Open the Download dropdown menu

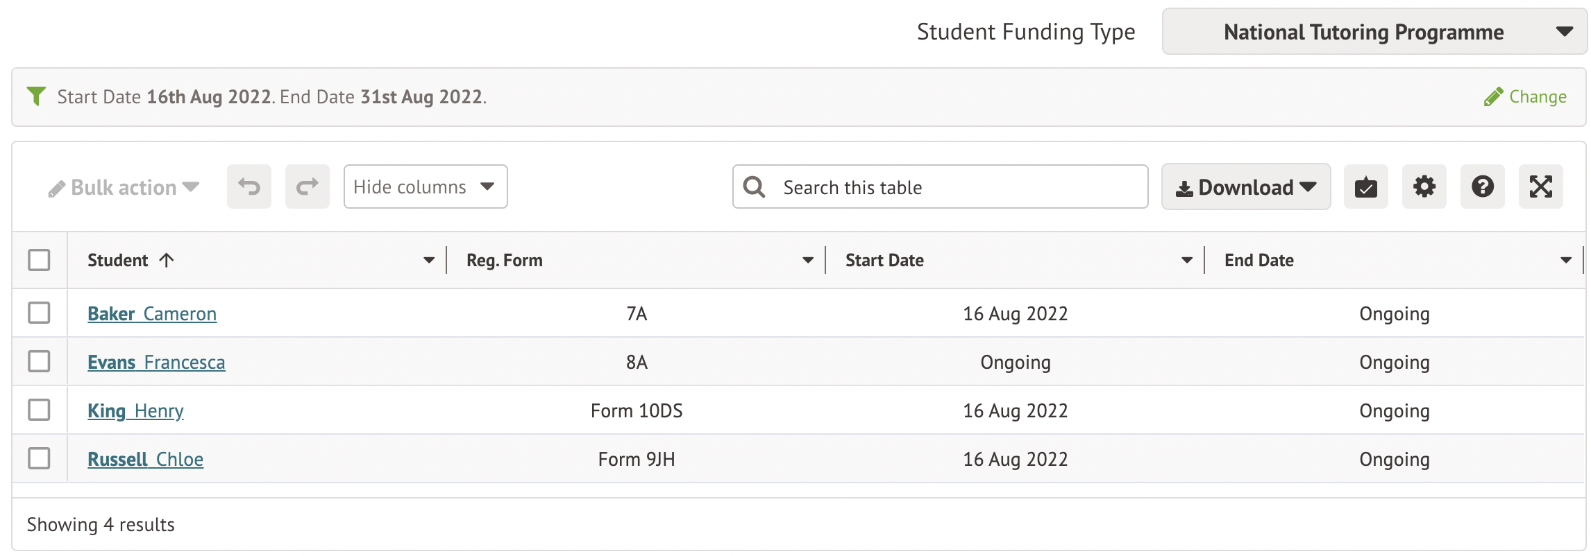pos(1245,187)
